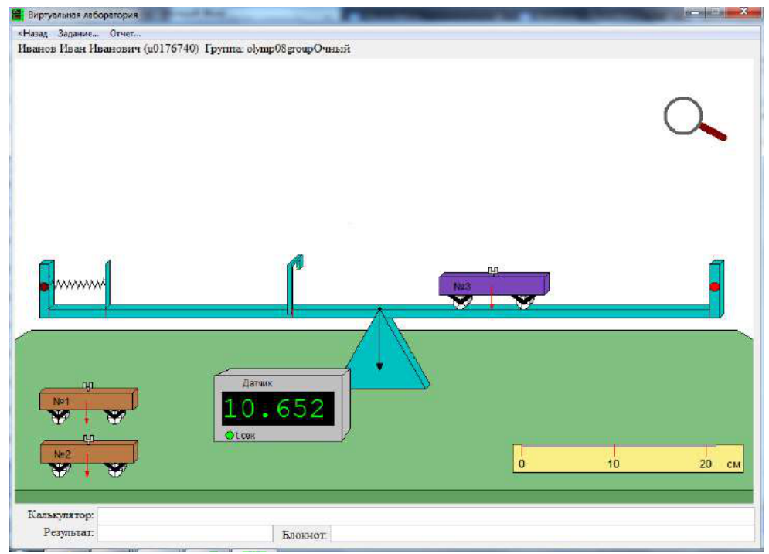Click the Виртуальная лаборатория title bar app icon
Image resolution: width=769 pixels, height=554 pixels.
18,15
